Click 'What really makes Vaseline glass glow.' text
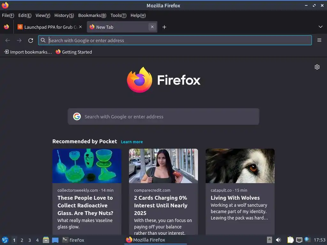Viewport: 327px width, 245px height. click(85, 224)
